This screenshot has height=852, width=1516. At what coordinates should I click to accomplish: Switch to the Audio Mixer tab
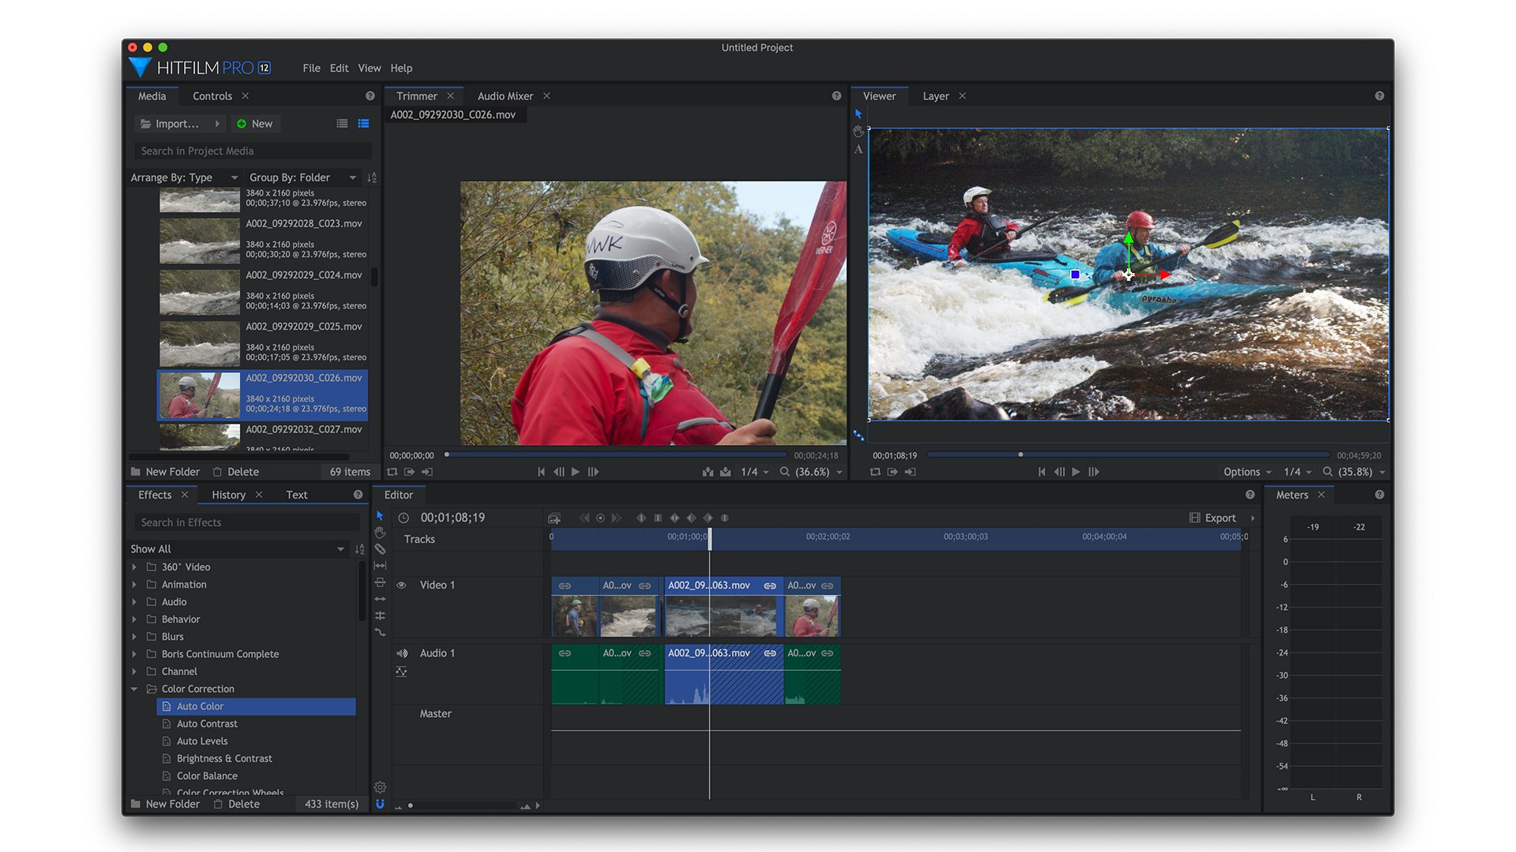coord(505,96)
